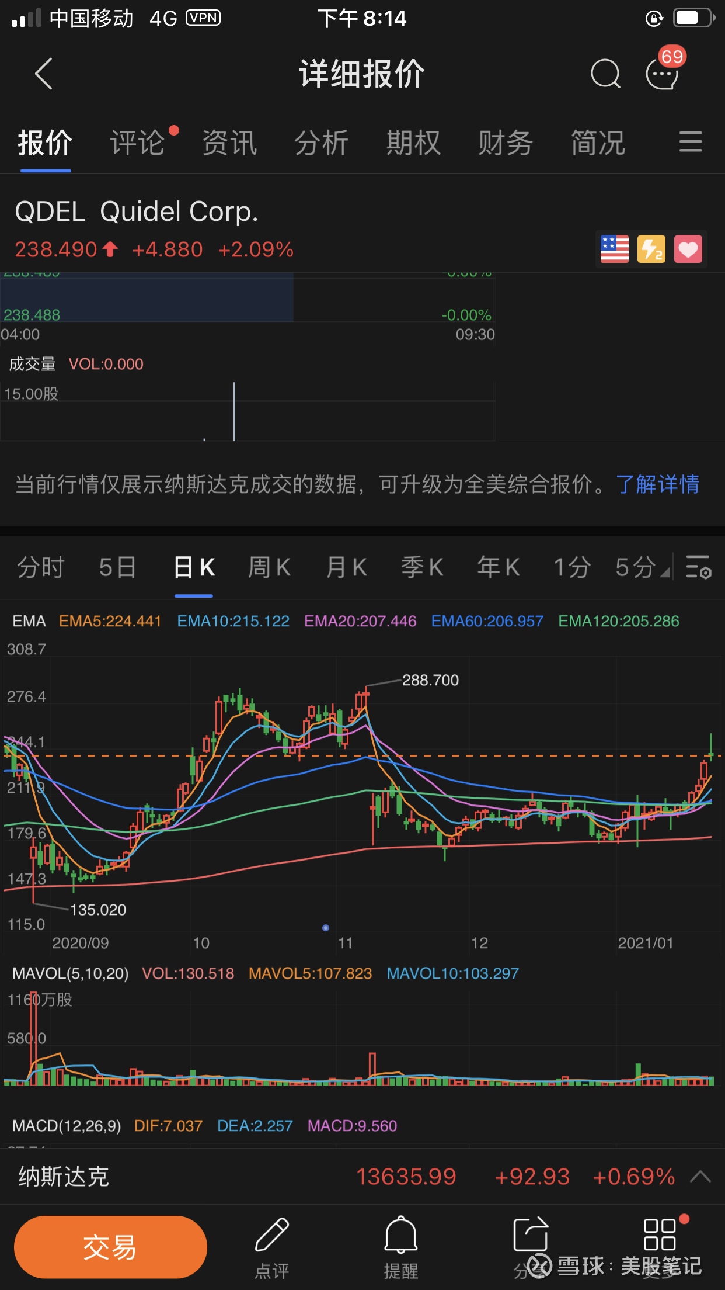The width and height of the screenshot is (725, 1290).
Task: Open the 了解详情 link
Action: (657, 484)
